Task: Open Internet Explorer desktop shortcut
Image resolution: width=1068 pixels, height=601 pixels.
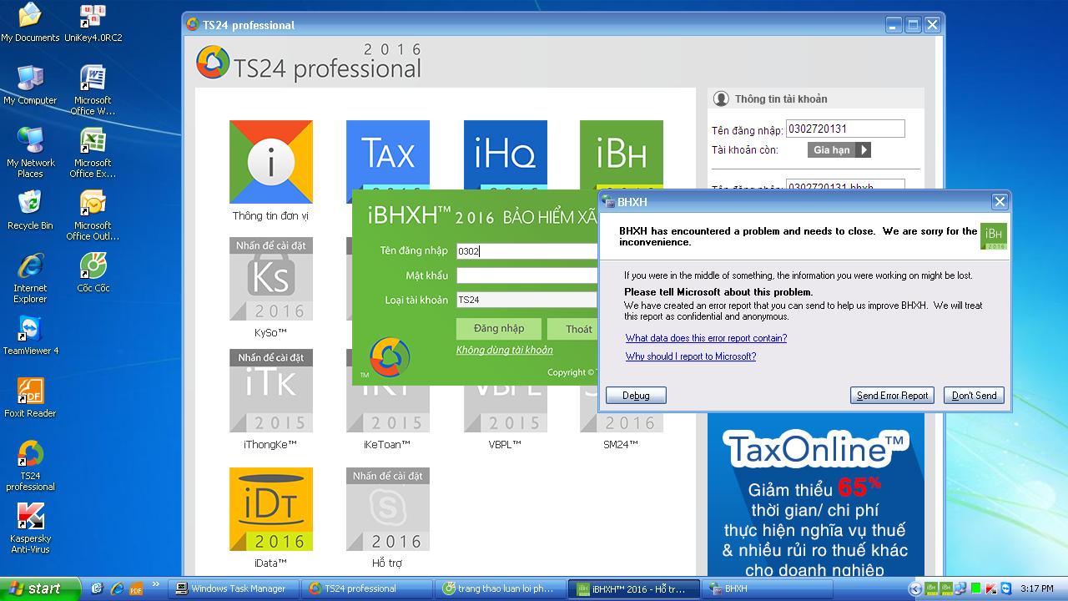Action: (x=30, y=278)
